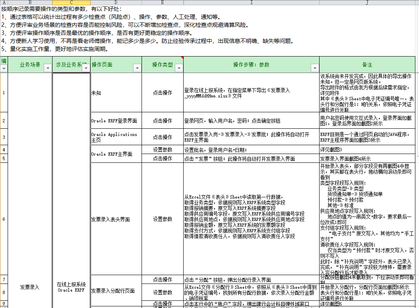
Task: Click the line starting 1、通过表格可以统计
Action: (112, 17)
